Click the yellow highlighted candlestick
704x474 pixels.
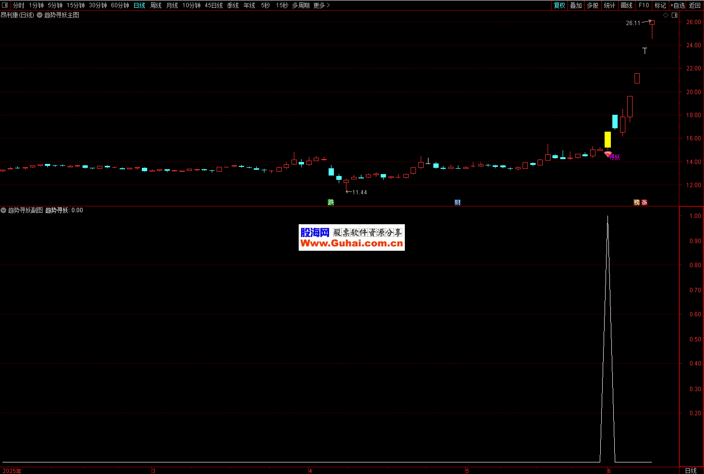click(607, 139)
